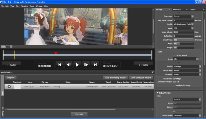206x119 pixels.
Task: Add a Leader clip
Action: (12, 65)
